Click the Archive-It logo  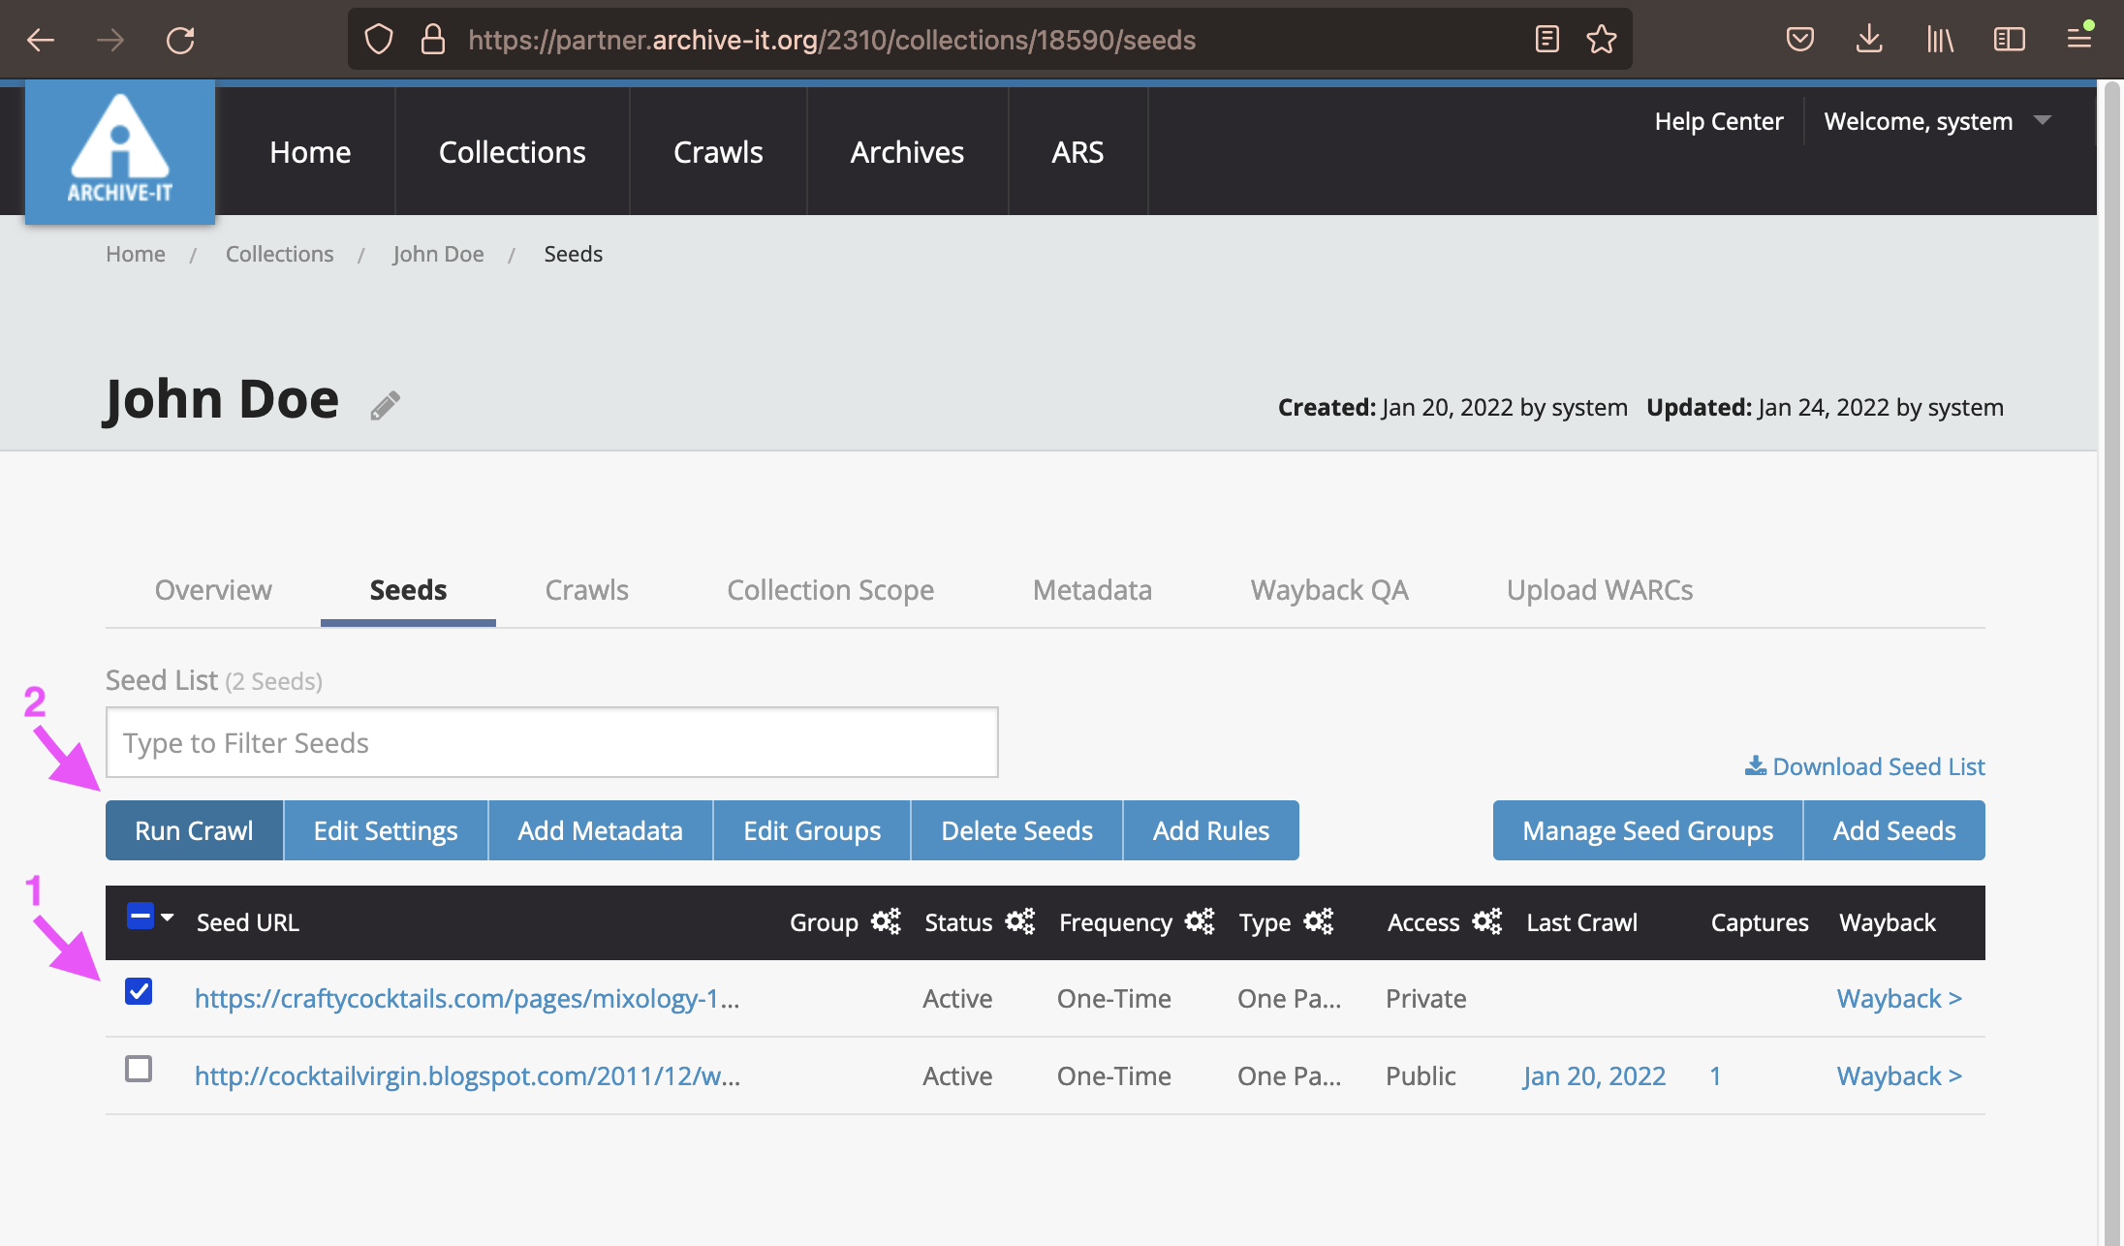[x=120, y=152]
